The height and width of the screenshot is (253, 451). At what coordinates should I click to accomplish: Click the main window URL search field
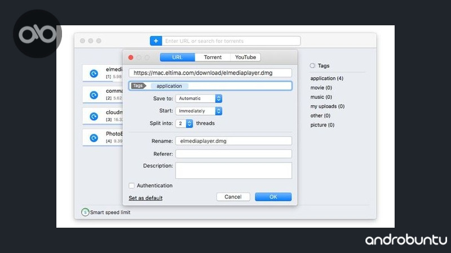point(231,41)
